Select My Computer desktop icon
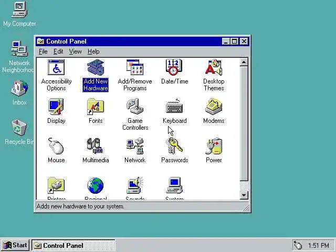The image size is (336, 252). click(x=19, y=9)
